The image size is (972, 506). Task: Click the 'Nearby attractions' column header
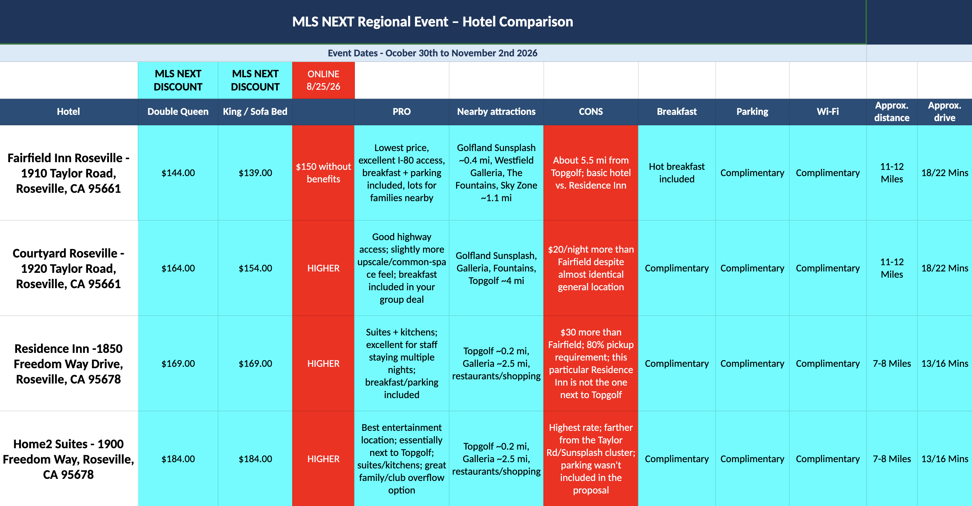click(496, 112)
